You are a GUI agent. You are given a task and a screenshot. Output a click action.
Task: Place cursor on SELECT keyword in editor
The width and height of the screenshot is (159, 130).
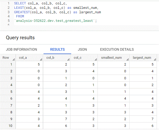(x=20, y=3)
